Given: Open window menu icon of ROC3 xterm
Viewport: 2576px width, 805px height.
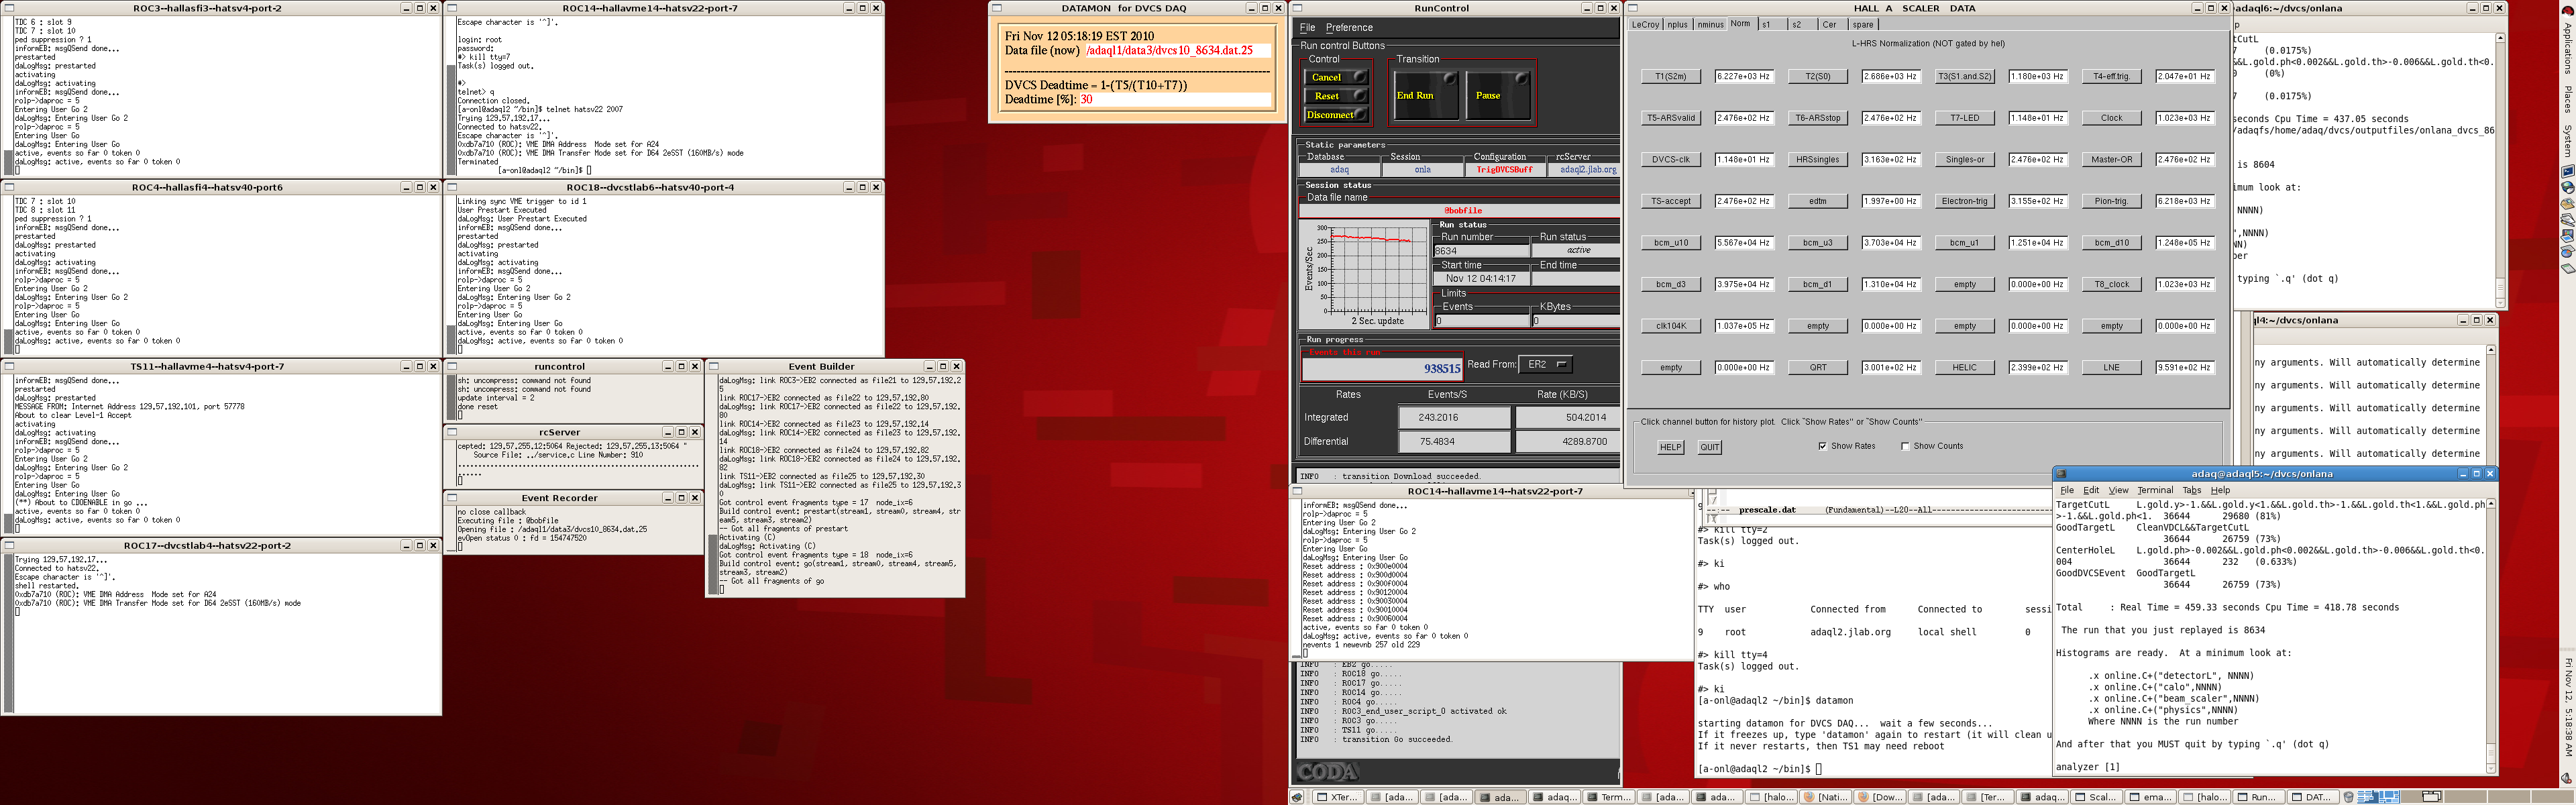Looking at the screenshot, I should coord(9,8).
